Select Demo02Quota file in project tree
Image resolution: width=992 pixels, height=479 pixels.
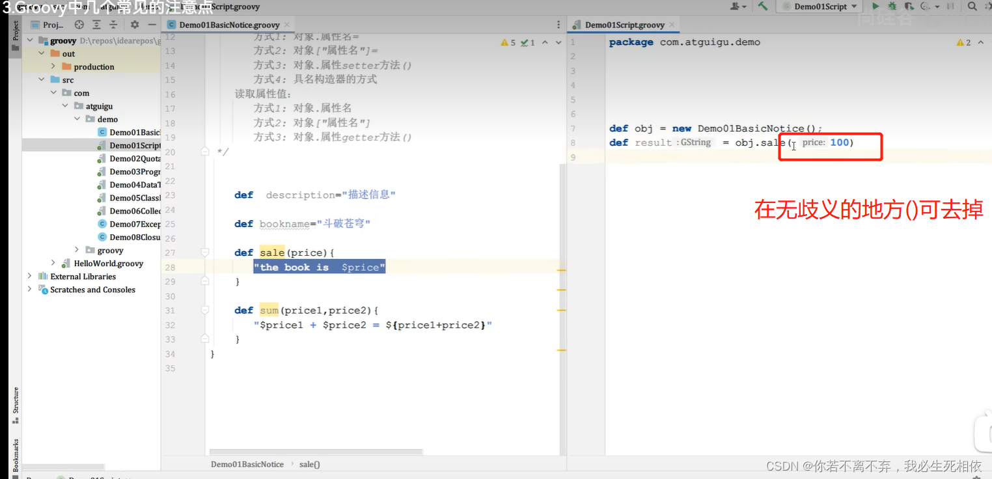(x=91, y=158)
